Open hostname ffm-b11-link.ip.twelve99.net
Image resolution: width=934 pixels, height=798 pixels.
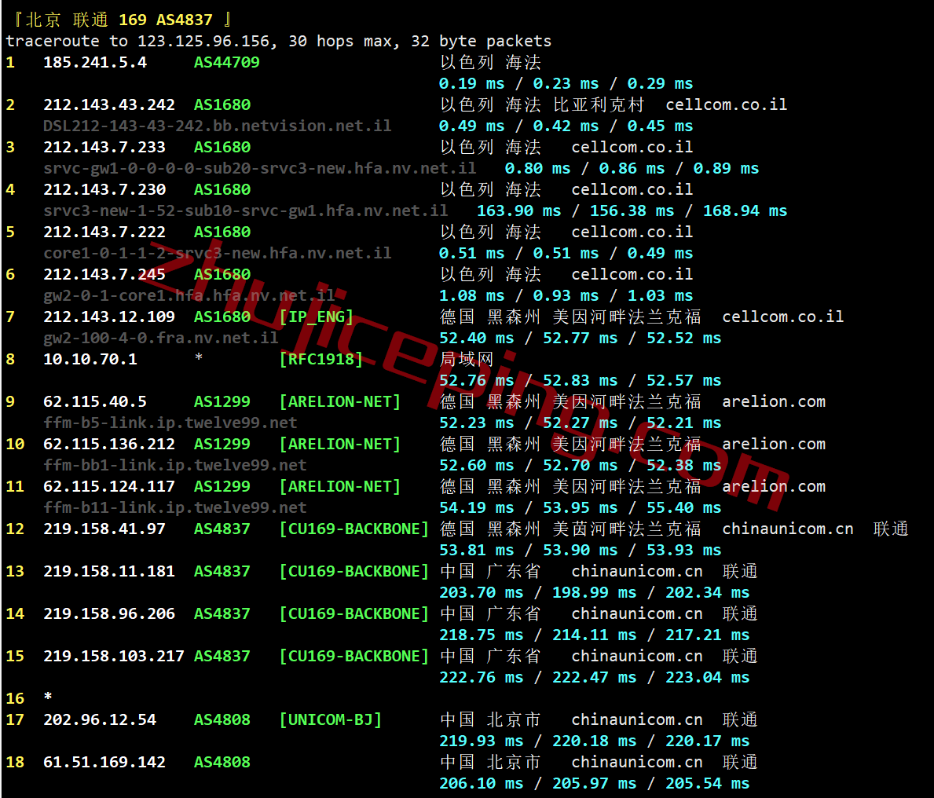tap(174, 507)
